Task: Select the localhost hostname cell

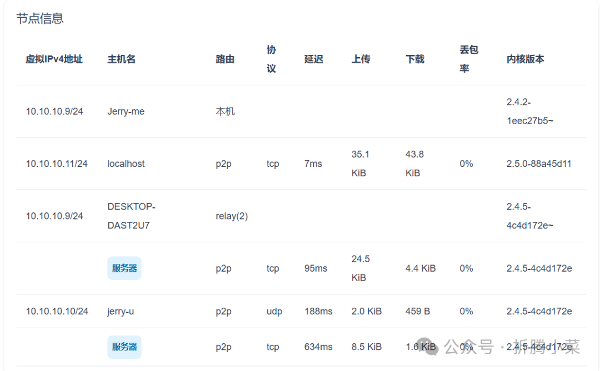Action: (x=126, y=164)
